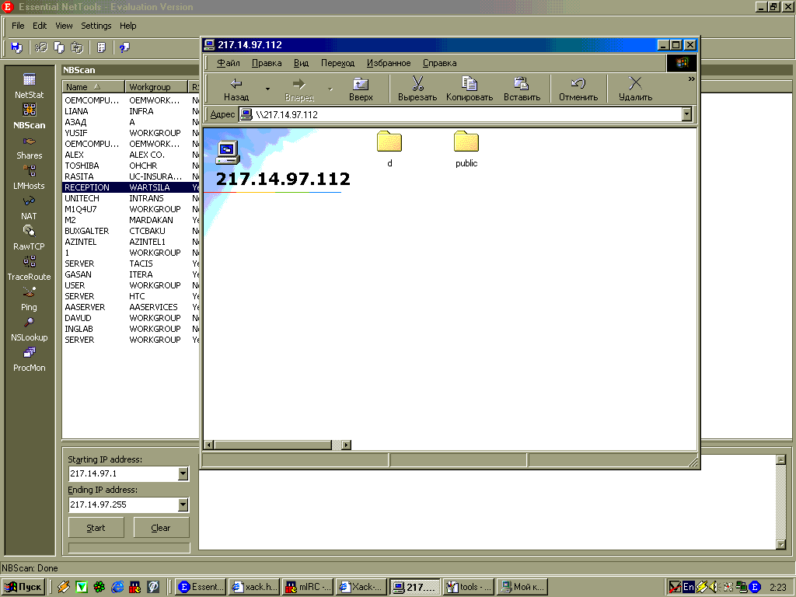Sort list by Workgroup column header
The image size is (796, 597).
point(156,87)
